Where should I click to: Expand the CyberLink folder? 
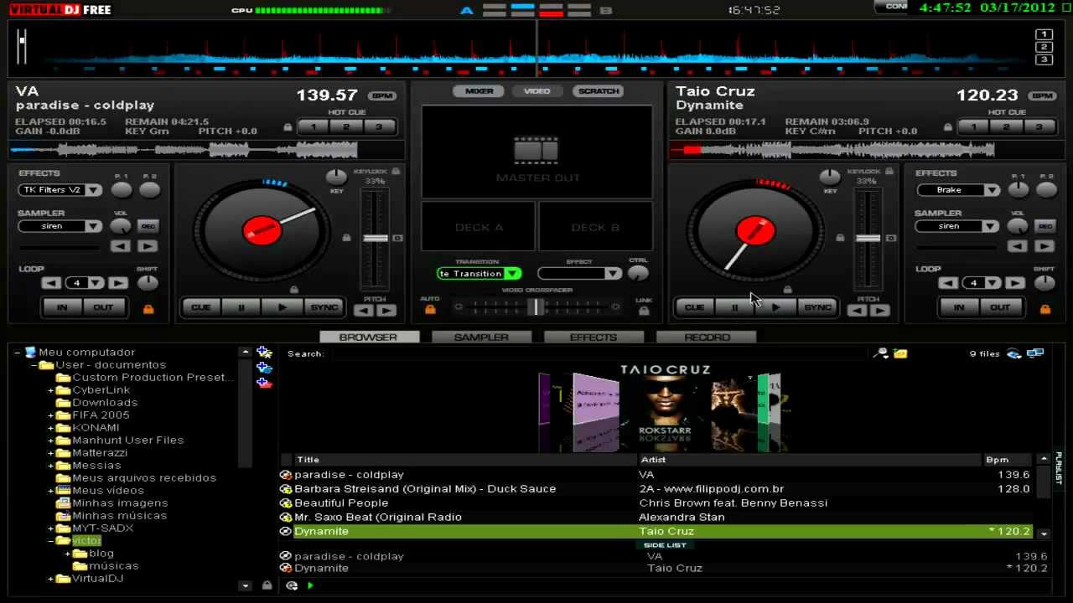coord(50,390)
